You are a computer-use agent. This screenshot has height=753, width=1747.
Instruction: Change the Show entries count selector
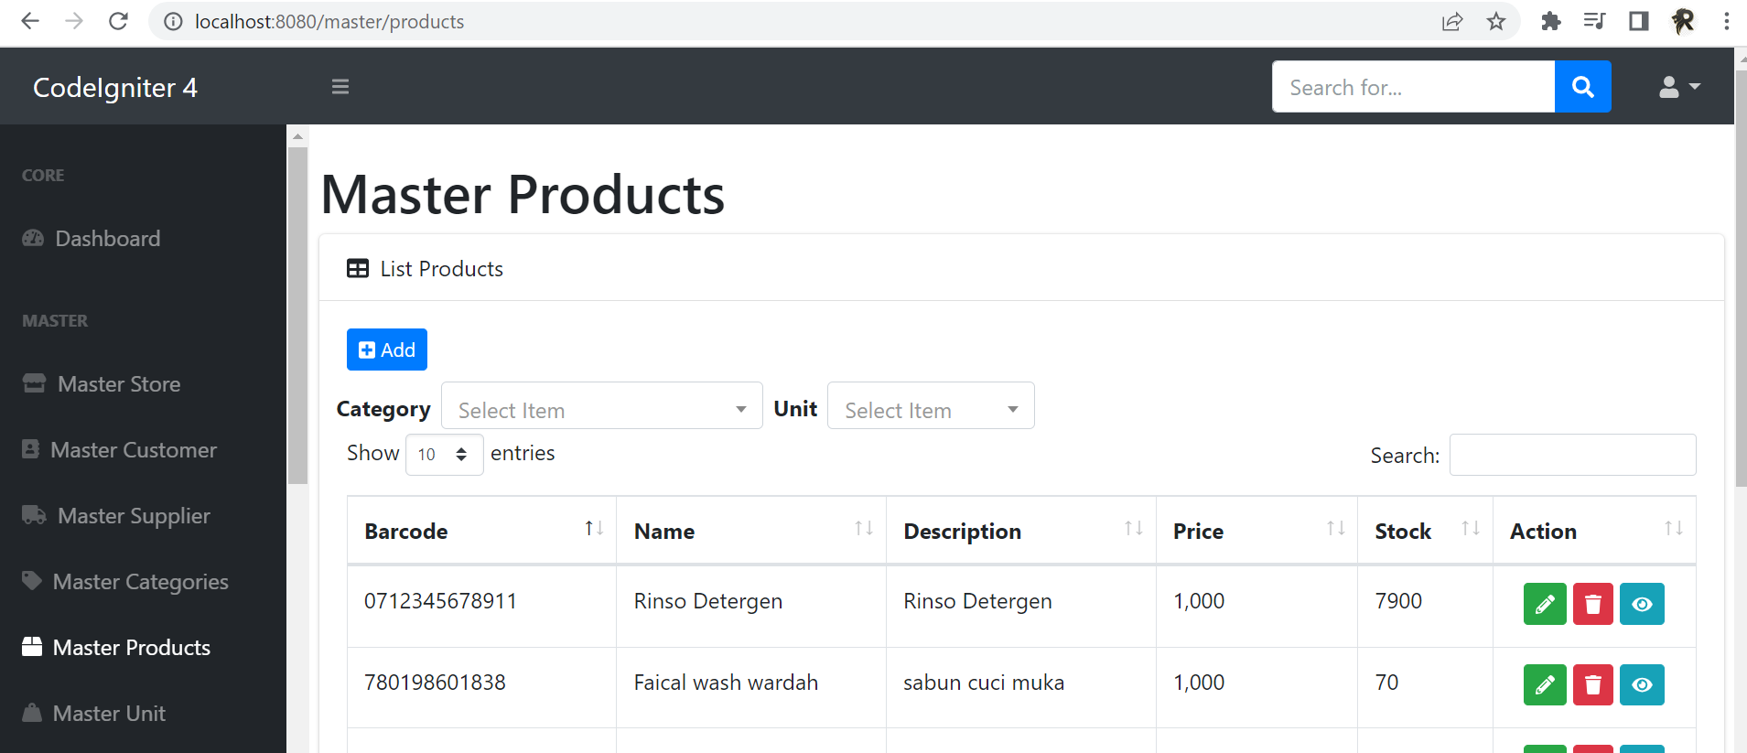[x=444, y=454]
